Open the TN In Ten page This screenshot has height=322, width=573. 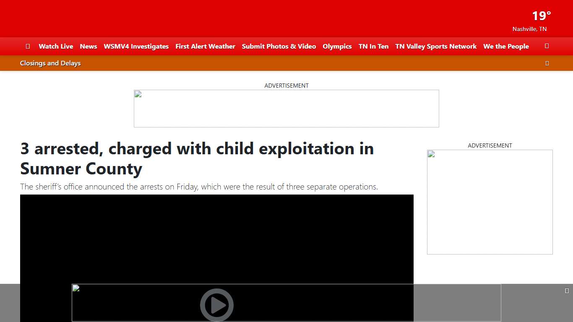pyautogui.click(x=373, y=47)
